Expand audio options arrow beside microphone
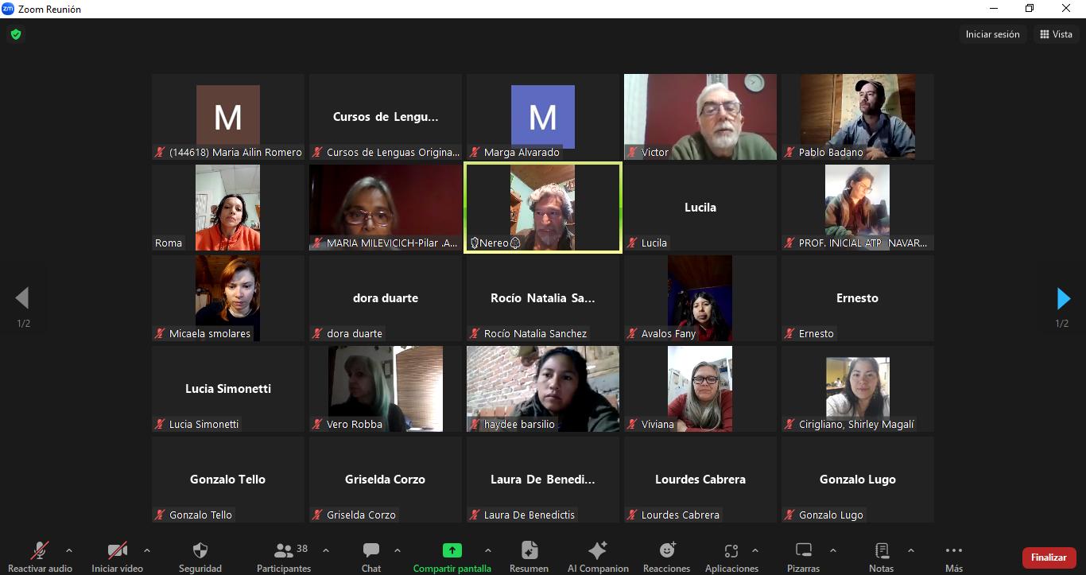The image size is (1086, 575). (68, 550)
